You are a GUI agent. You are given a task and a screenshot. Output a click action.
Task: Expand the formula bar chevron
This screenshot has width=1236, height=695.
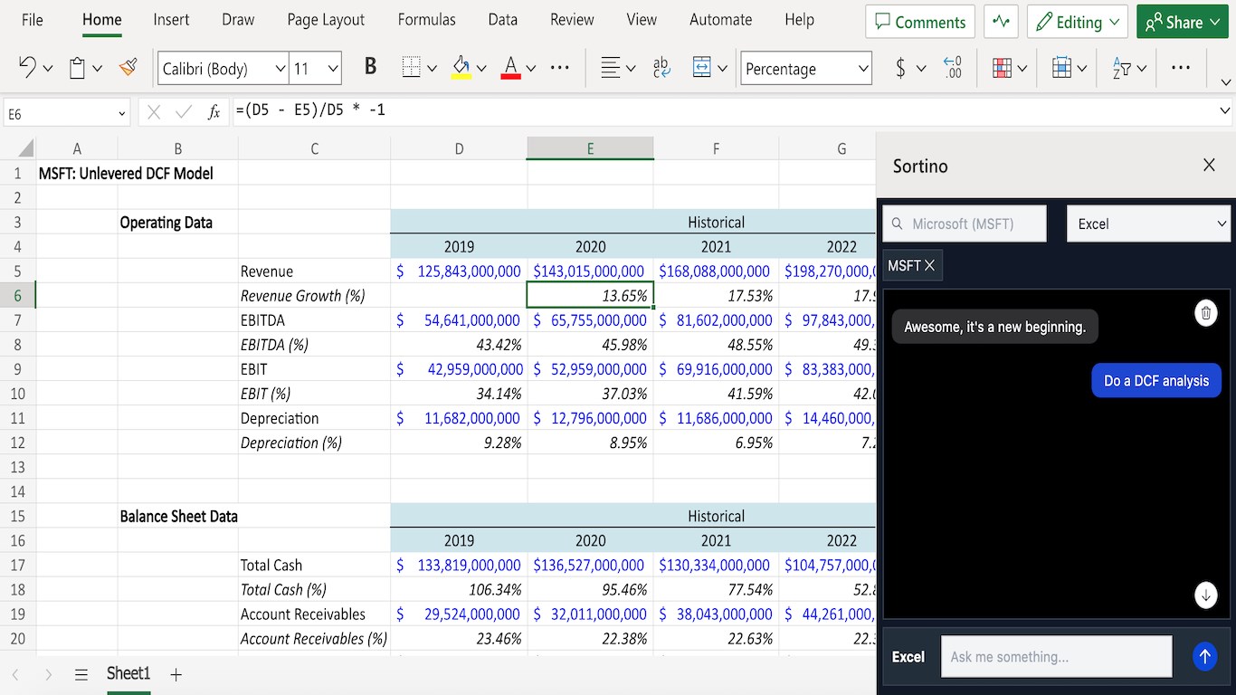pos(1225,112)
